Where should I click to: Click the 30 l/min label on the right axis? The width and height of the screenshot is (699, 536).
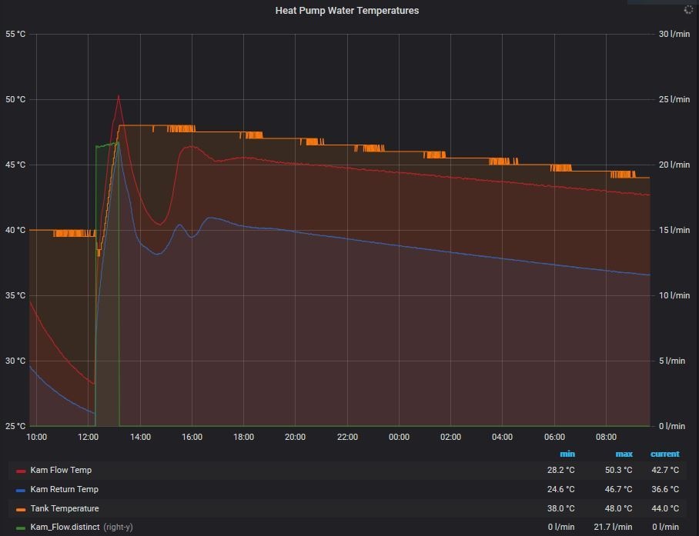pyautogui.click(x=674, y=35)
